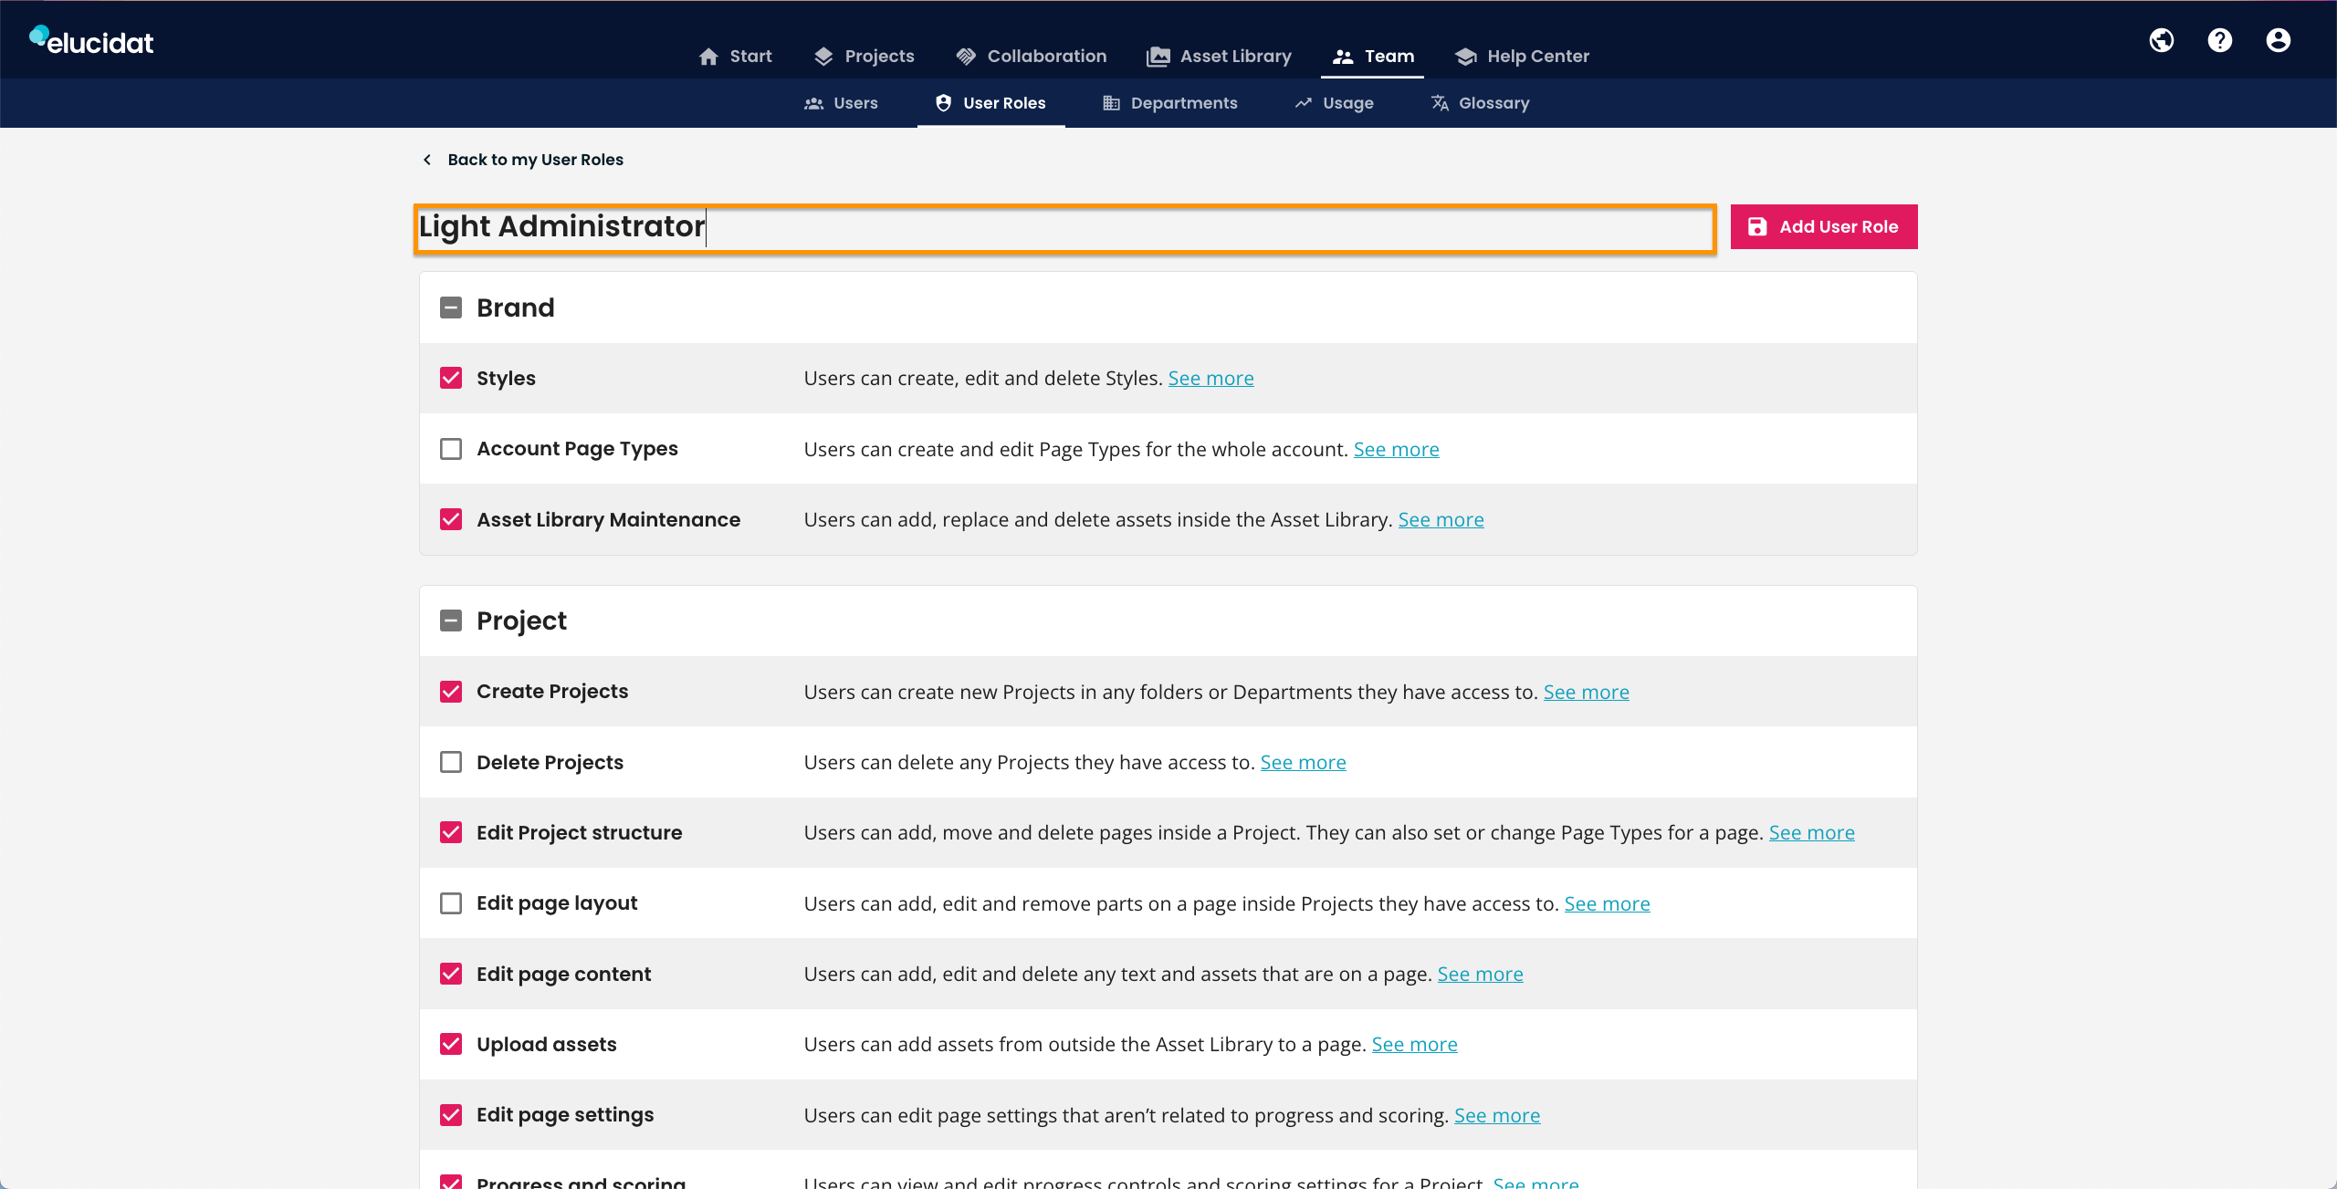Click the Elucidat logo
Screen dimensions: 2337x1189
click(91, 41)
